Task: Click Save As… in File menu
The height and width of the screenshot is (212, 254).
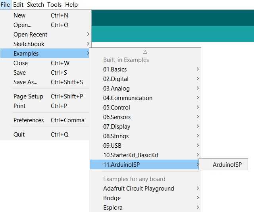Action: (25, 82)
